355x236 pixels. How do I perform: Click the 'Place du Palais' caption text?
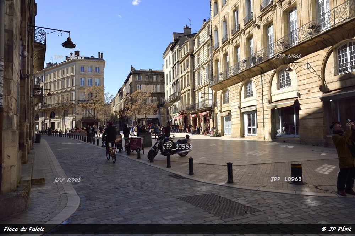[x=24, y=229]
